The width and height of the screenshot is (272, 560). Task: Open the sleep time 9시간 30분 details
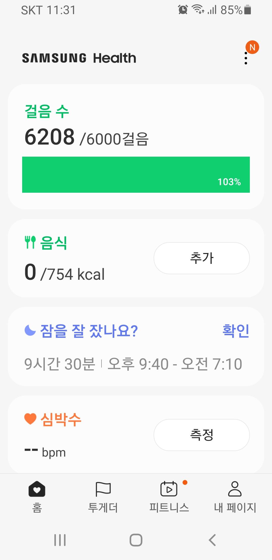click(x=60, y=364)
